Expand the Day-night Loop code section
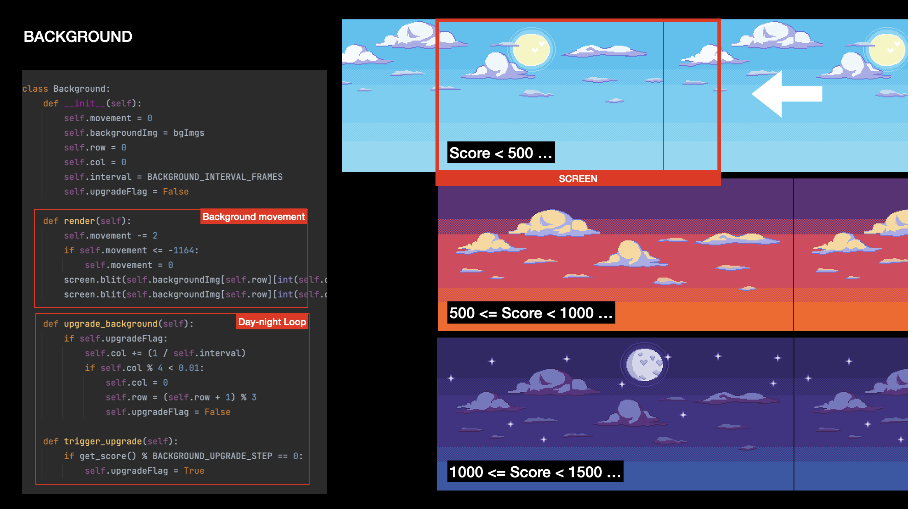 [272, 322]
